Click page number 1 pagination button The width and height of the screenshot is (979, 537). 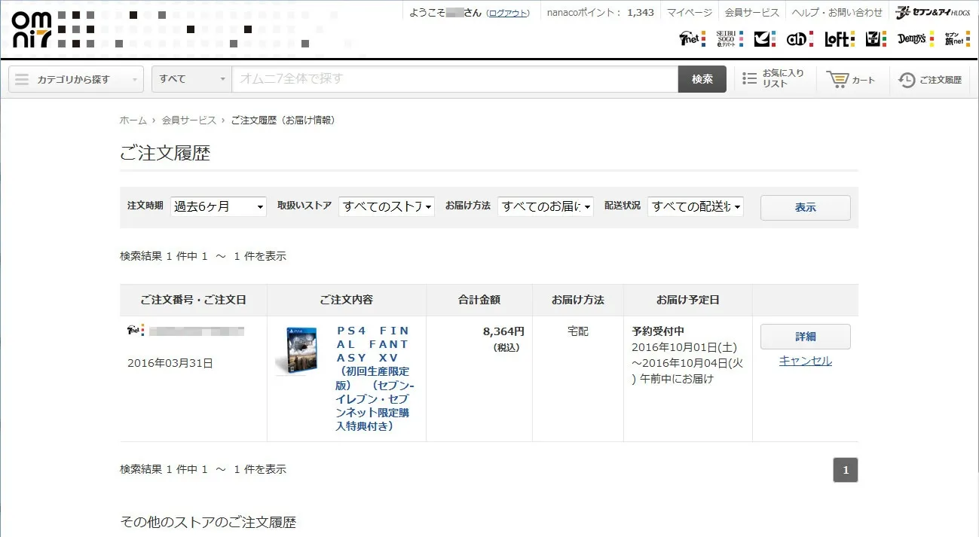tap(846, 470)
